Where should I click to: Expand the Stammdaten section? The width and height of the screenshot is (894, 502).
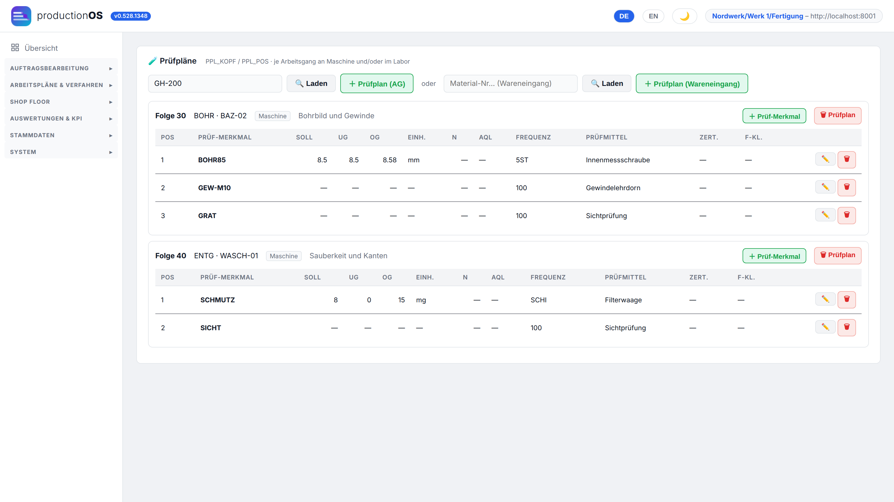61,135
